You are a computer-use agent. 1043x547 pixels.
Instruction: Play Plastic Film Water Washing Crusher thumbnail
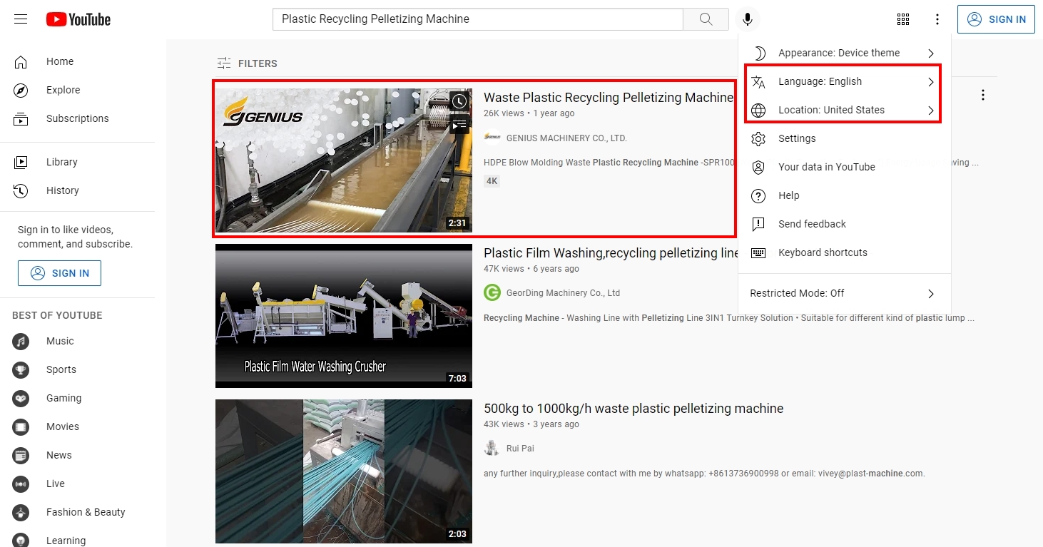click(344, 316)
